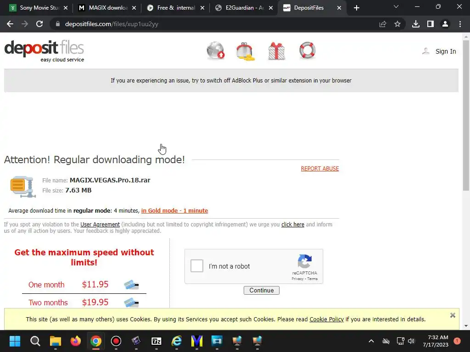Open the share page icon in address bar
The image size is (470, 352).
tap(383, 24)
